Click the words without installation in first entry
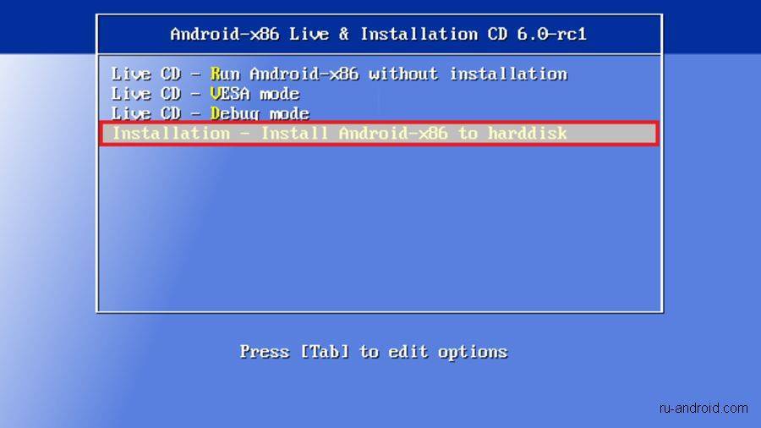This screenshot has height=428, width=761. pos(468,74)
